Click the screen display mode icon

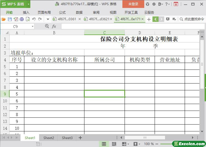168,19
